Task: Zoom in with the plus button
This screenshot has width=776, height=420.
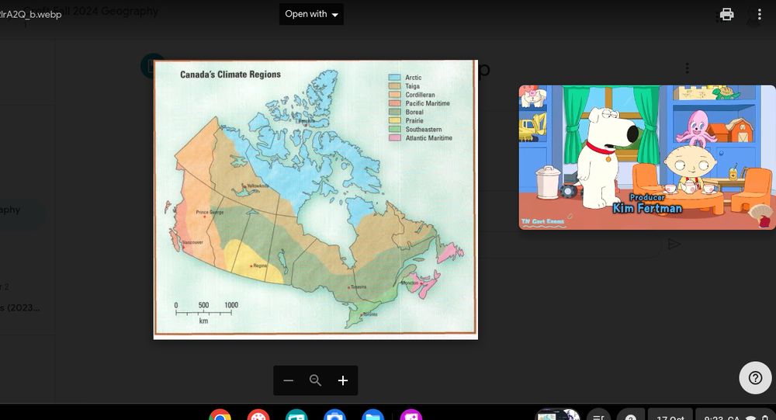Action: coord(342,380)
